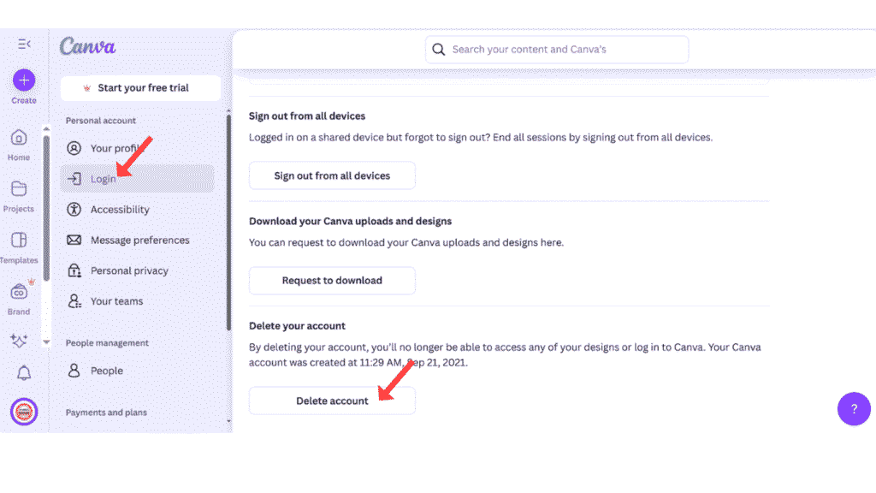This screenshot has width=876, height=493.
Task: Switch to Accessibility settings
Action: pyautogui.click(x=120, y=209)
